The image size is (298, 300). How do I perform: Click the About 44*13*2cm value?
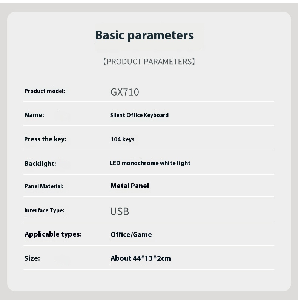[141, 258]
